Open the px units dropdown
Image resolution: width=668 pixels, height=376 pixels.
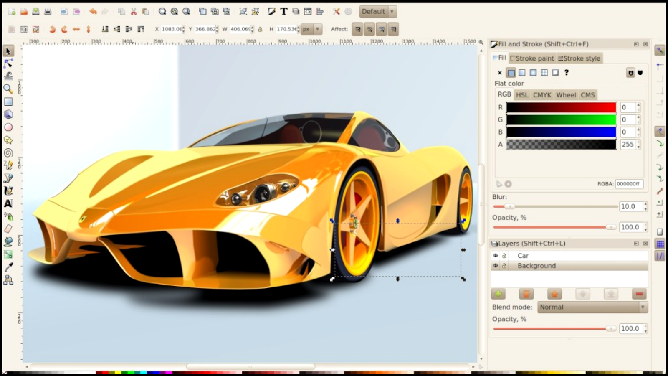311,29
